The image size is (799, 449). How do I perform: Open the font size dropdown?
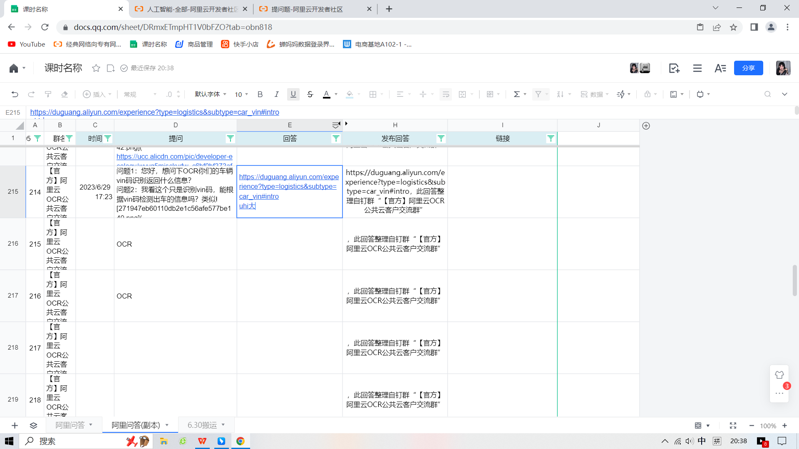(241, 94)
